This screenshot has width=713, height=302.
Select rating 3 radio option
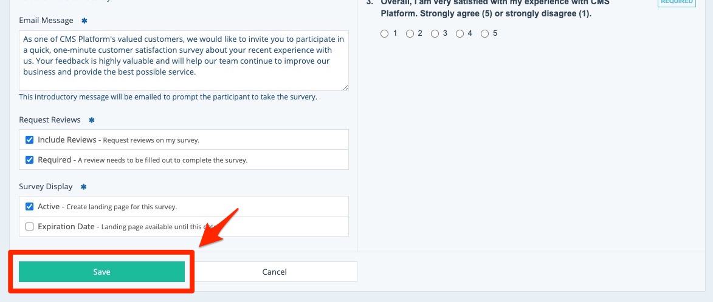click(x=435, y=34)
